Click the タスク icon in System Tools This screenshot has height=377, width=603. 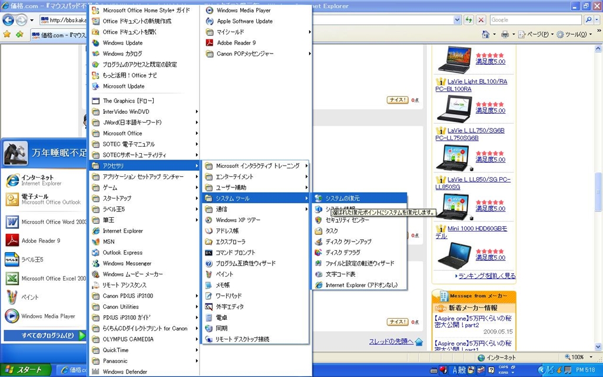[319, 231]
